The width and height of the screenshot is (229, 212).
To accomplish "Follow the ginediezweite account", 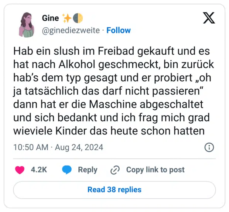I will (x=118, y=30).
